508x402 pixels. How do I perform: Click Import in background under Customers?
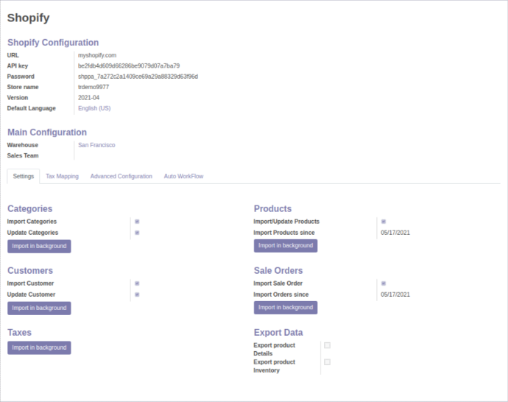click(x=39, y=308)
